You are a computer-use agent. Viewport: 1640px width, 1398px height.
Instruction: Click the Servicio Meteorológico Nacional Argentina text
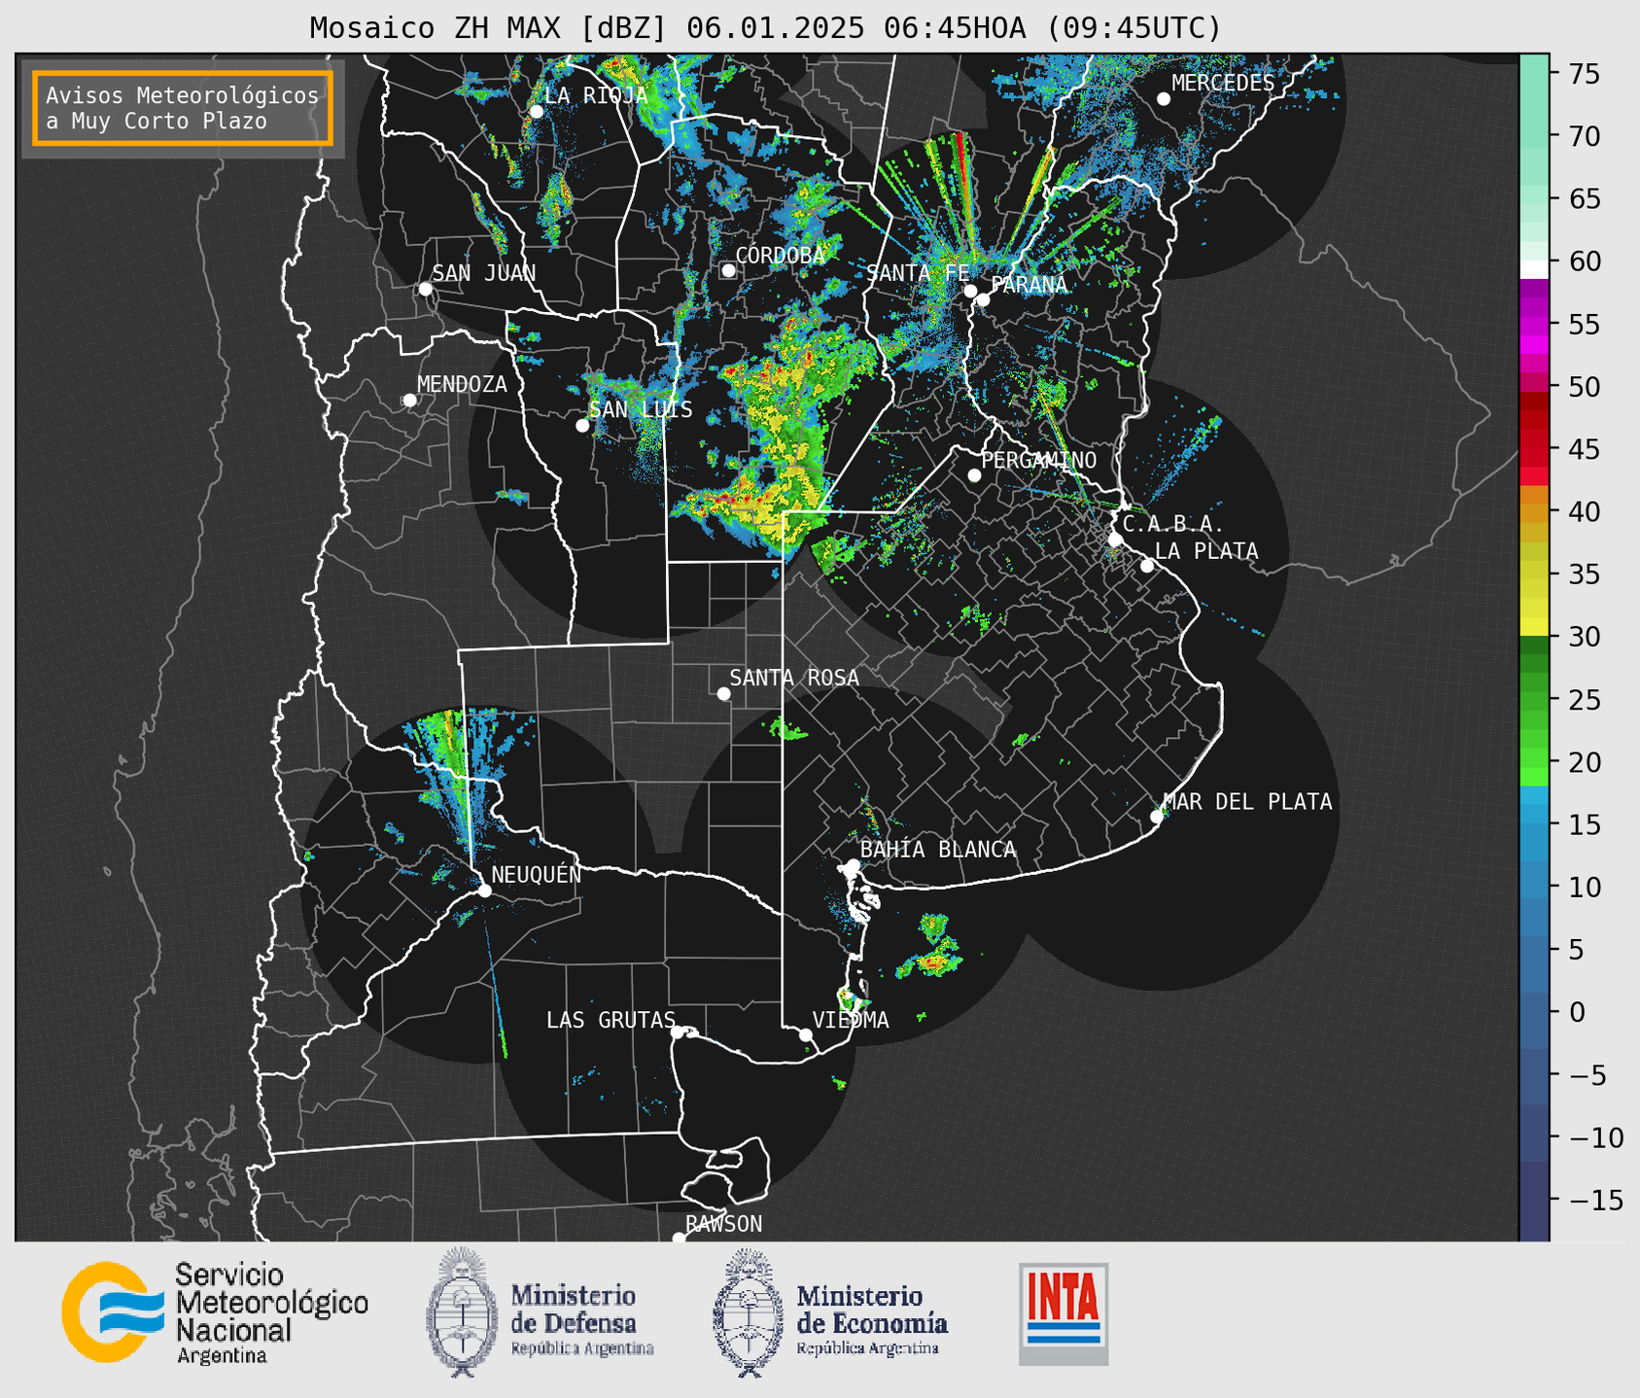[x=271, y=1312]
